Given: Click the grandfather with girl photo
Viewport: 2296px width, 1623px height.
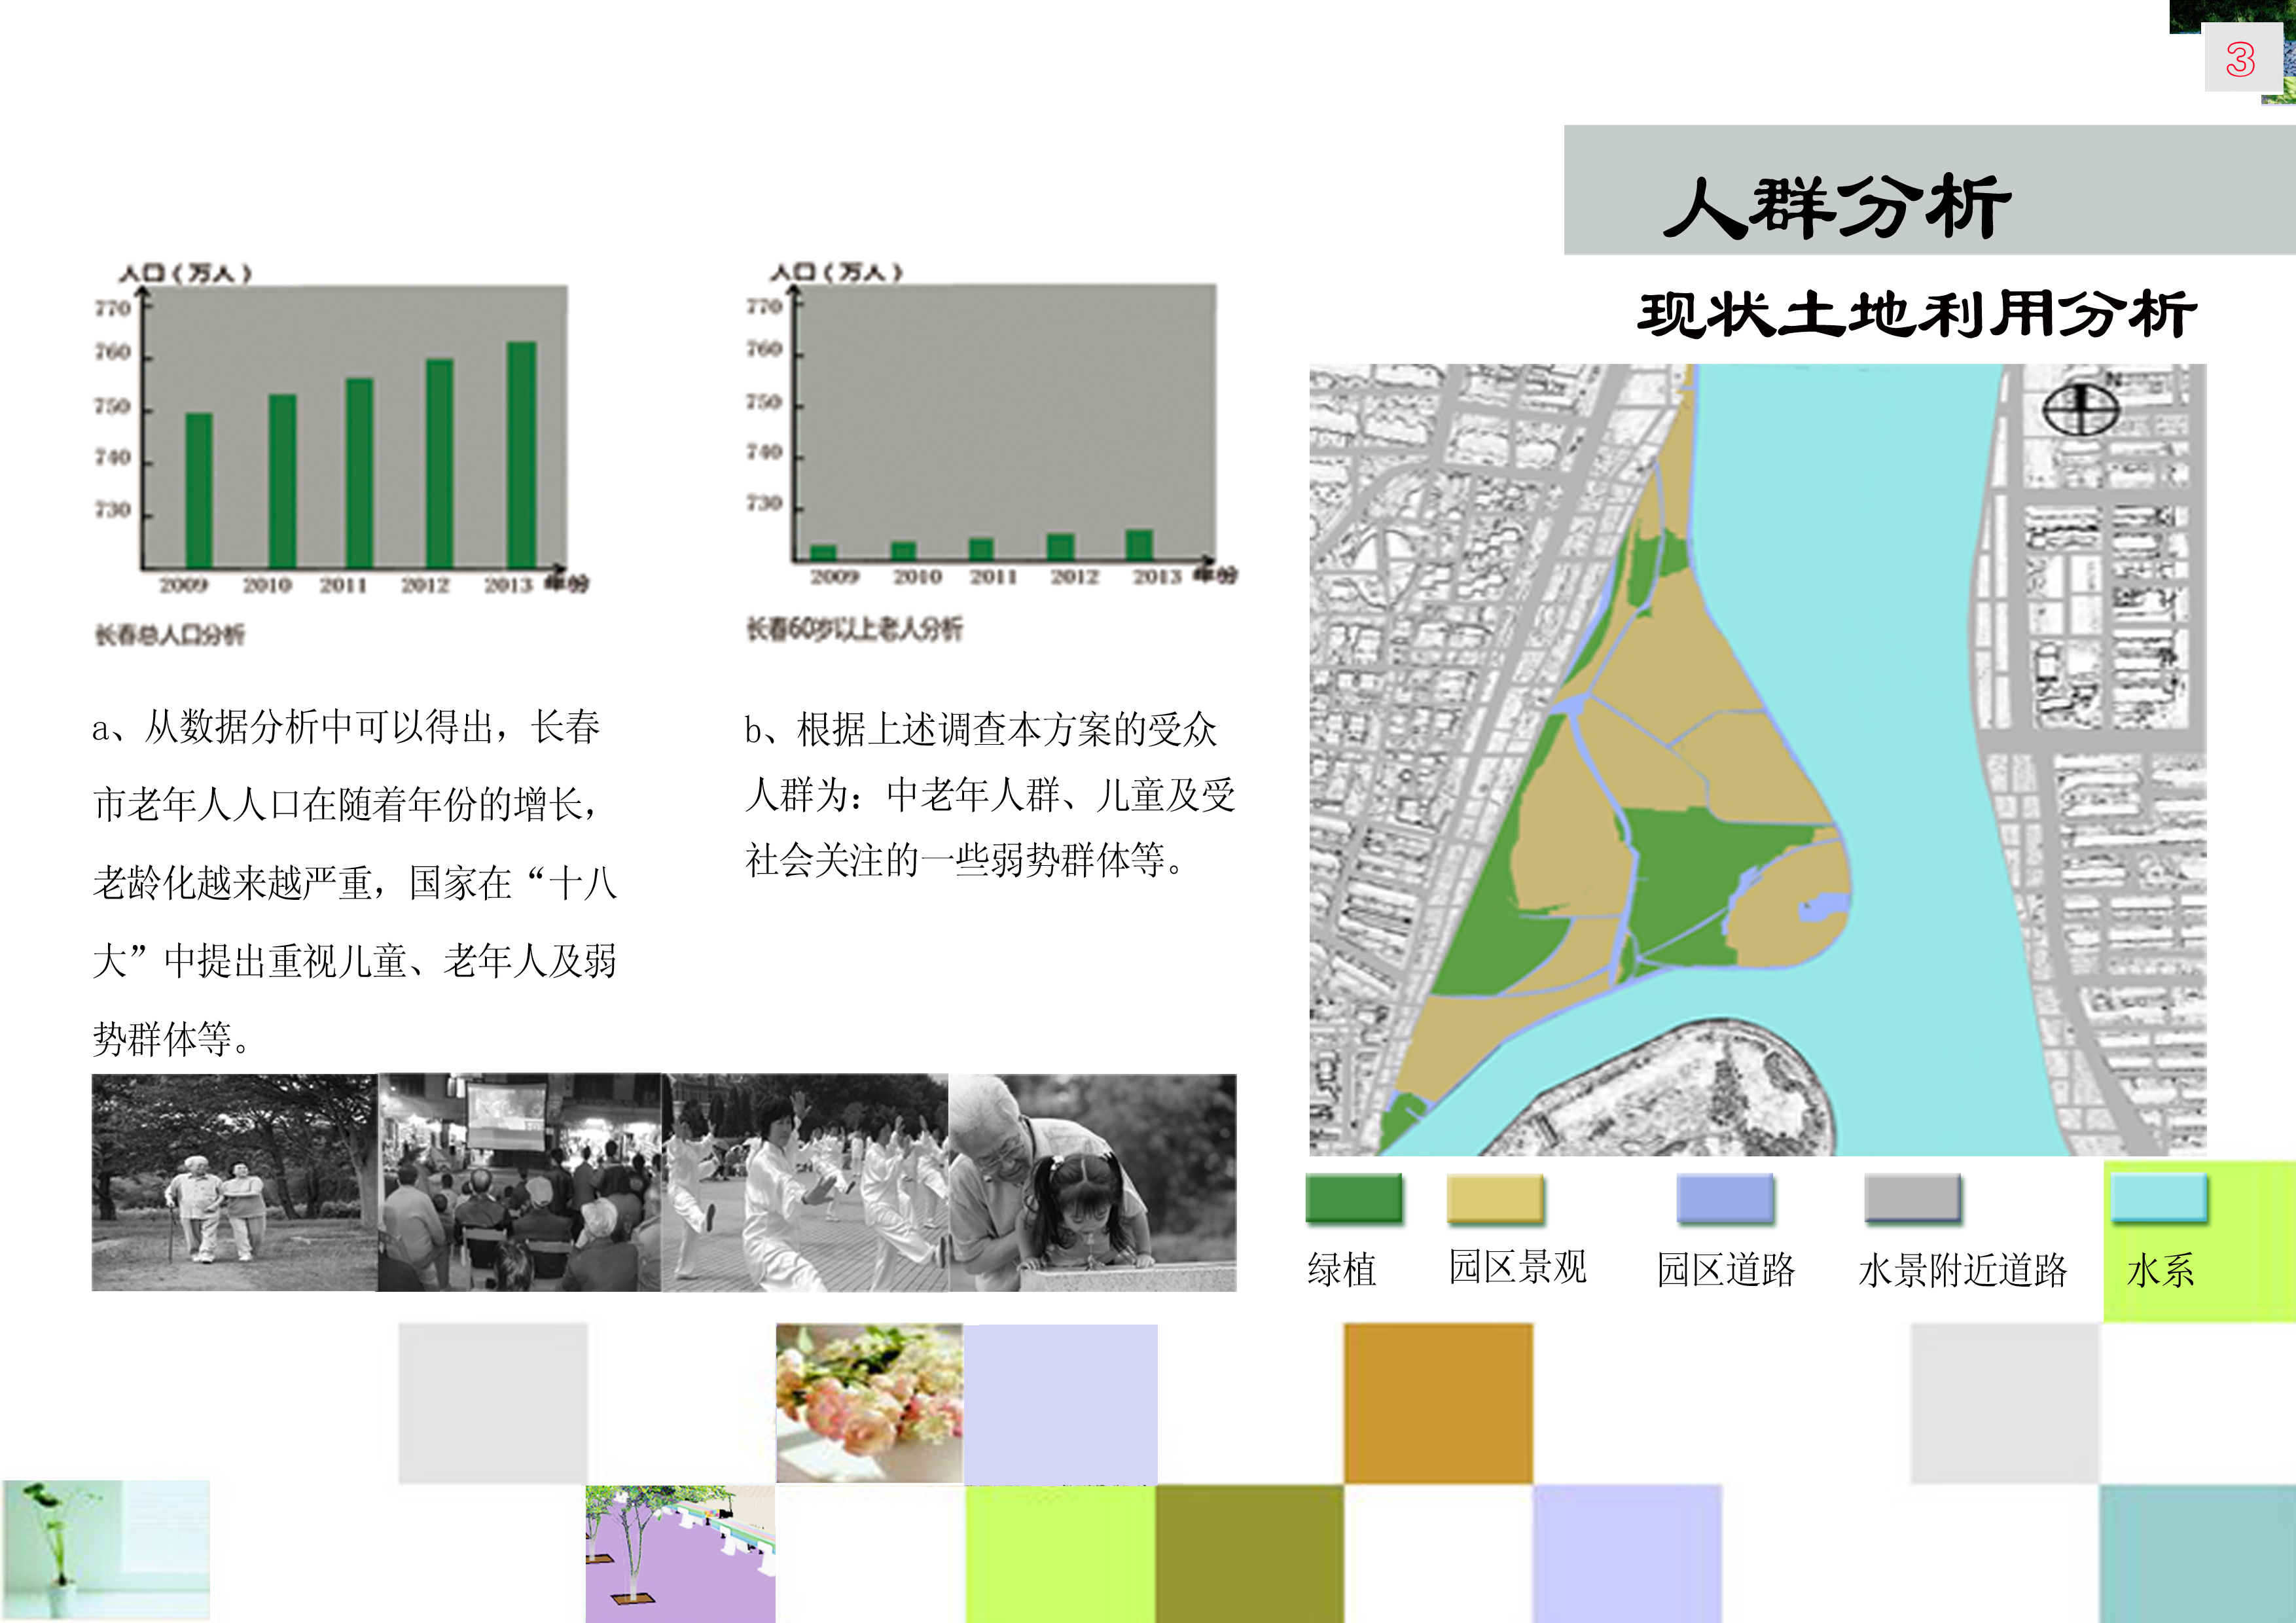Looking at the screenshot, I should (1092, 1182).
